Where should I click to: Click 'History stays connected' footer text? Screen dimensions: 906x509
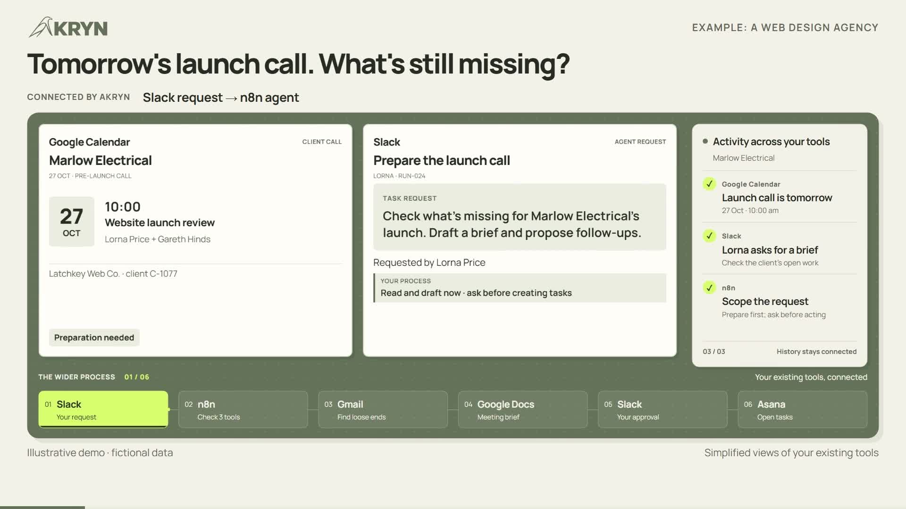click(816, 352)
